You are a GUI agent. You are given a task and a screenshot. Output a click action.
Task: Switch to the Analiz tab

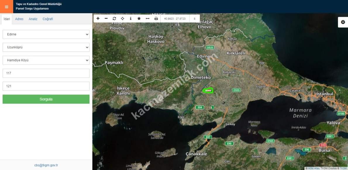[x=33, y=19]
